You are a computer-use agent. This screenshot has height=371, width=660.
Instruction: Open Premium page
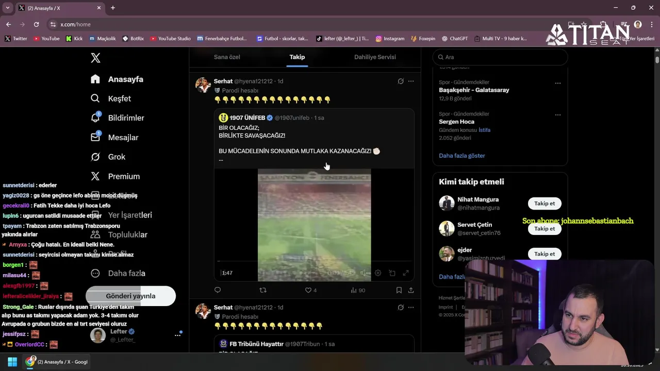(115, 176)
